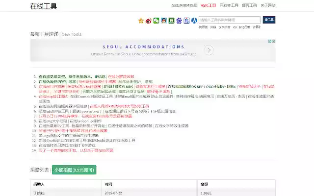
Task: Click the blue Tieba share icon
Action: point(186,21)
